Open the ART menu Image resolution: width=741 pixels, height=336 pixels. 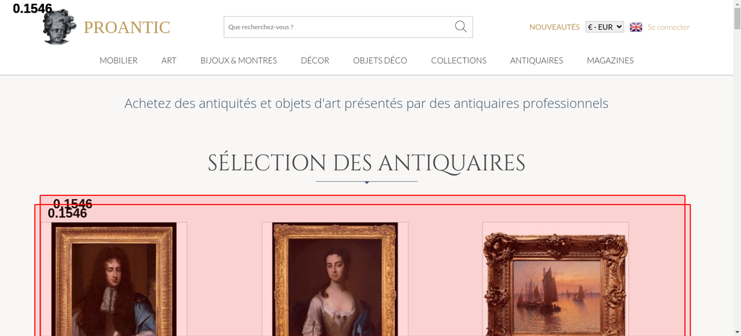169,60
